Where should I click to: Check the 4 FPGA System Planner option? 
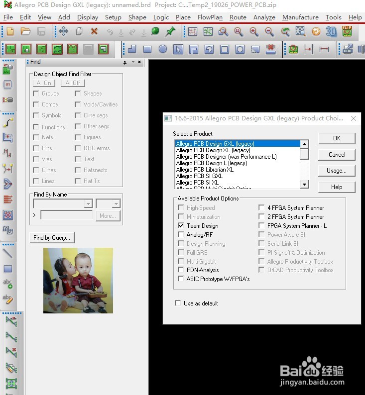[261, 207]
